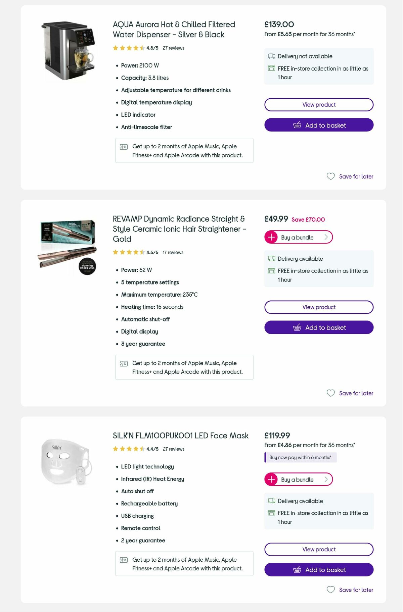Open the SILK'N FLM100PUK001 LED Face Mask title
This screenshot has width=403, height=612.
(180, 436)
